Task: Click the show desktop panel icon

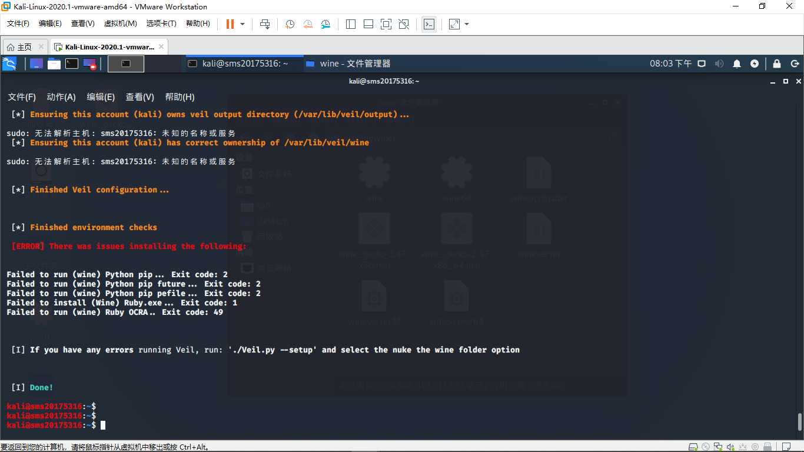Action: 36,64
